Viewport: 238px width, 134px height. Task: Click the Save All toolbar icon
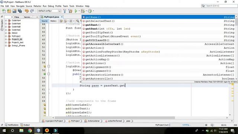[20, 11]
